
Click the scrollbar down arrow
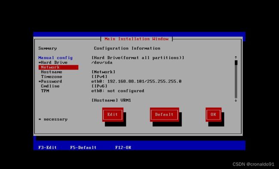pyautogui.click(x=236, y=100)
